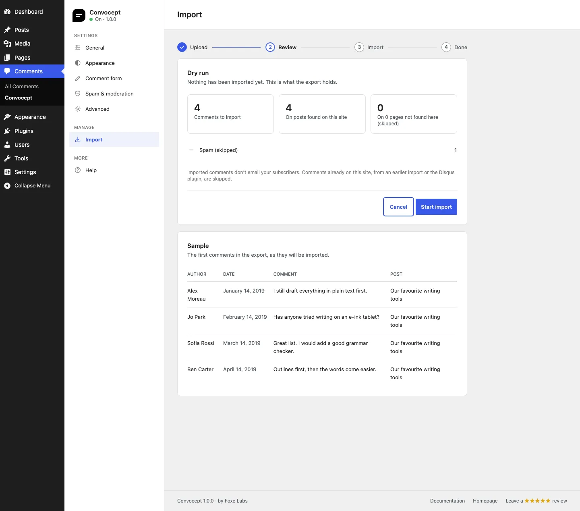
Task: Click the Comments to import card
Action: tap(230, 114)
